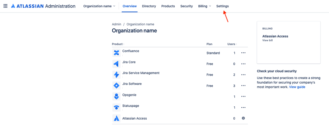Click the Opsgenie product icon
329x134 pixels.
(116, 96)
